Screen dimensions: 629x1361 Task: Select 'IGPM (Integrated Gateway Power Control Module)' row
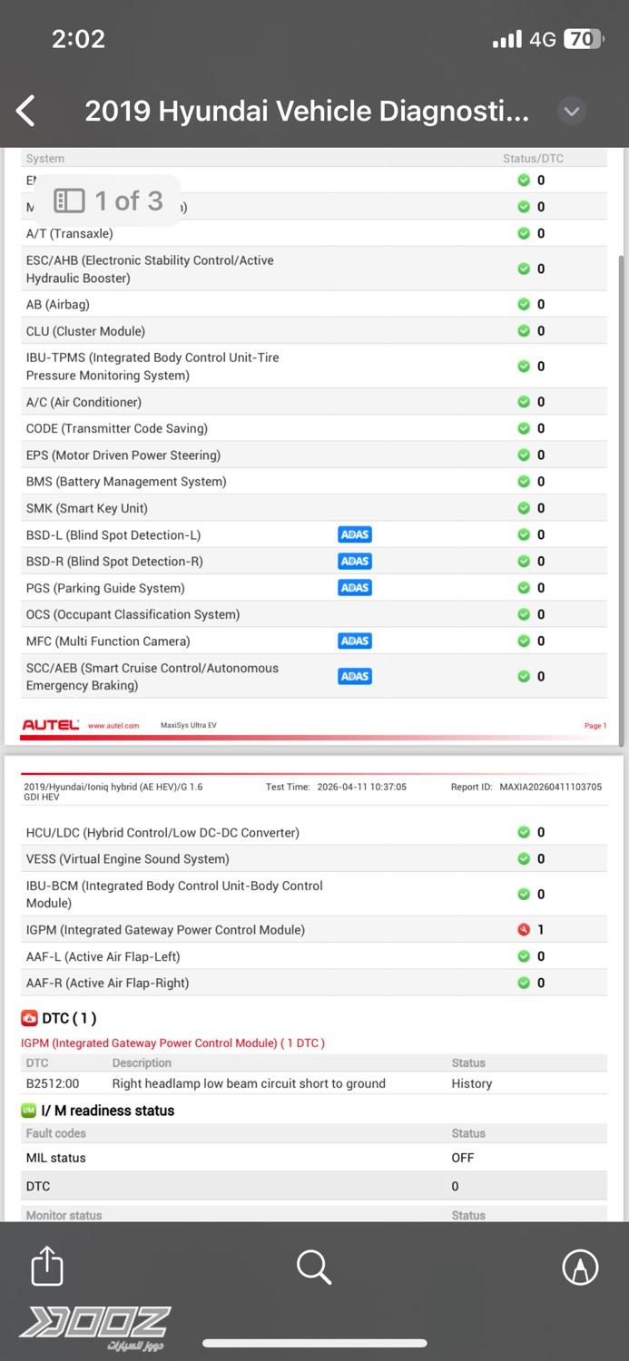coord(314,929)
